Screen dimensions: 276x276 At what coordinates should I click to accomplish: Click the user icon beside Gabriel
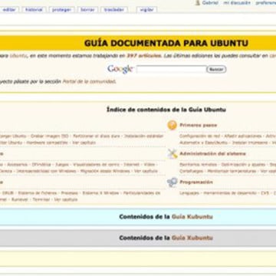coord(197,2)
